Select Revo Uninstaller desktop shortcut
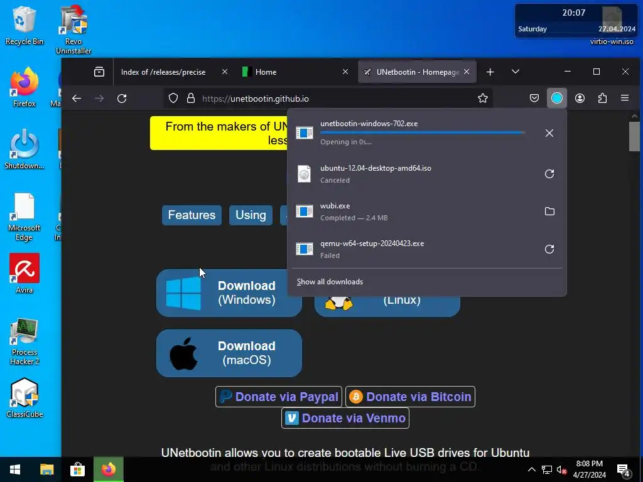 (x=73, y=30)
